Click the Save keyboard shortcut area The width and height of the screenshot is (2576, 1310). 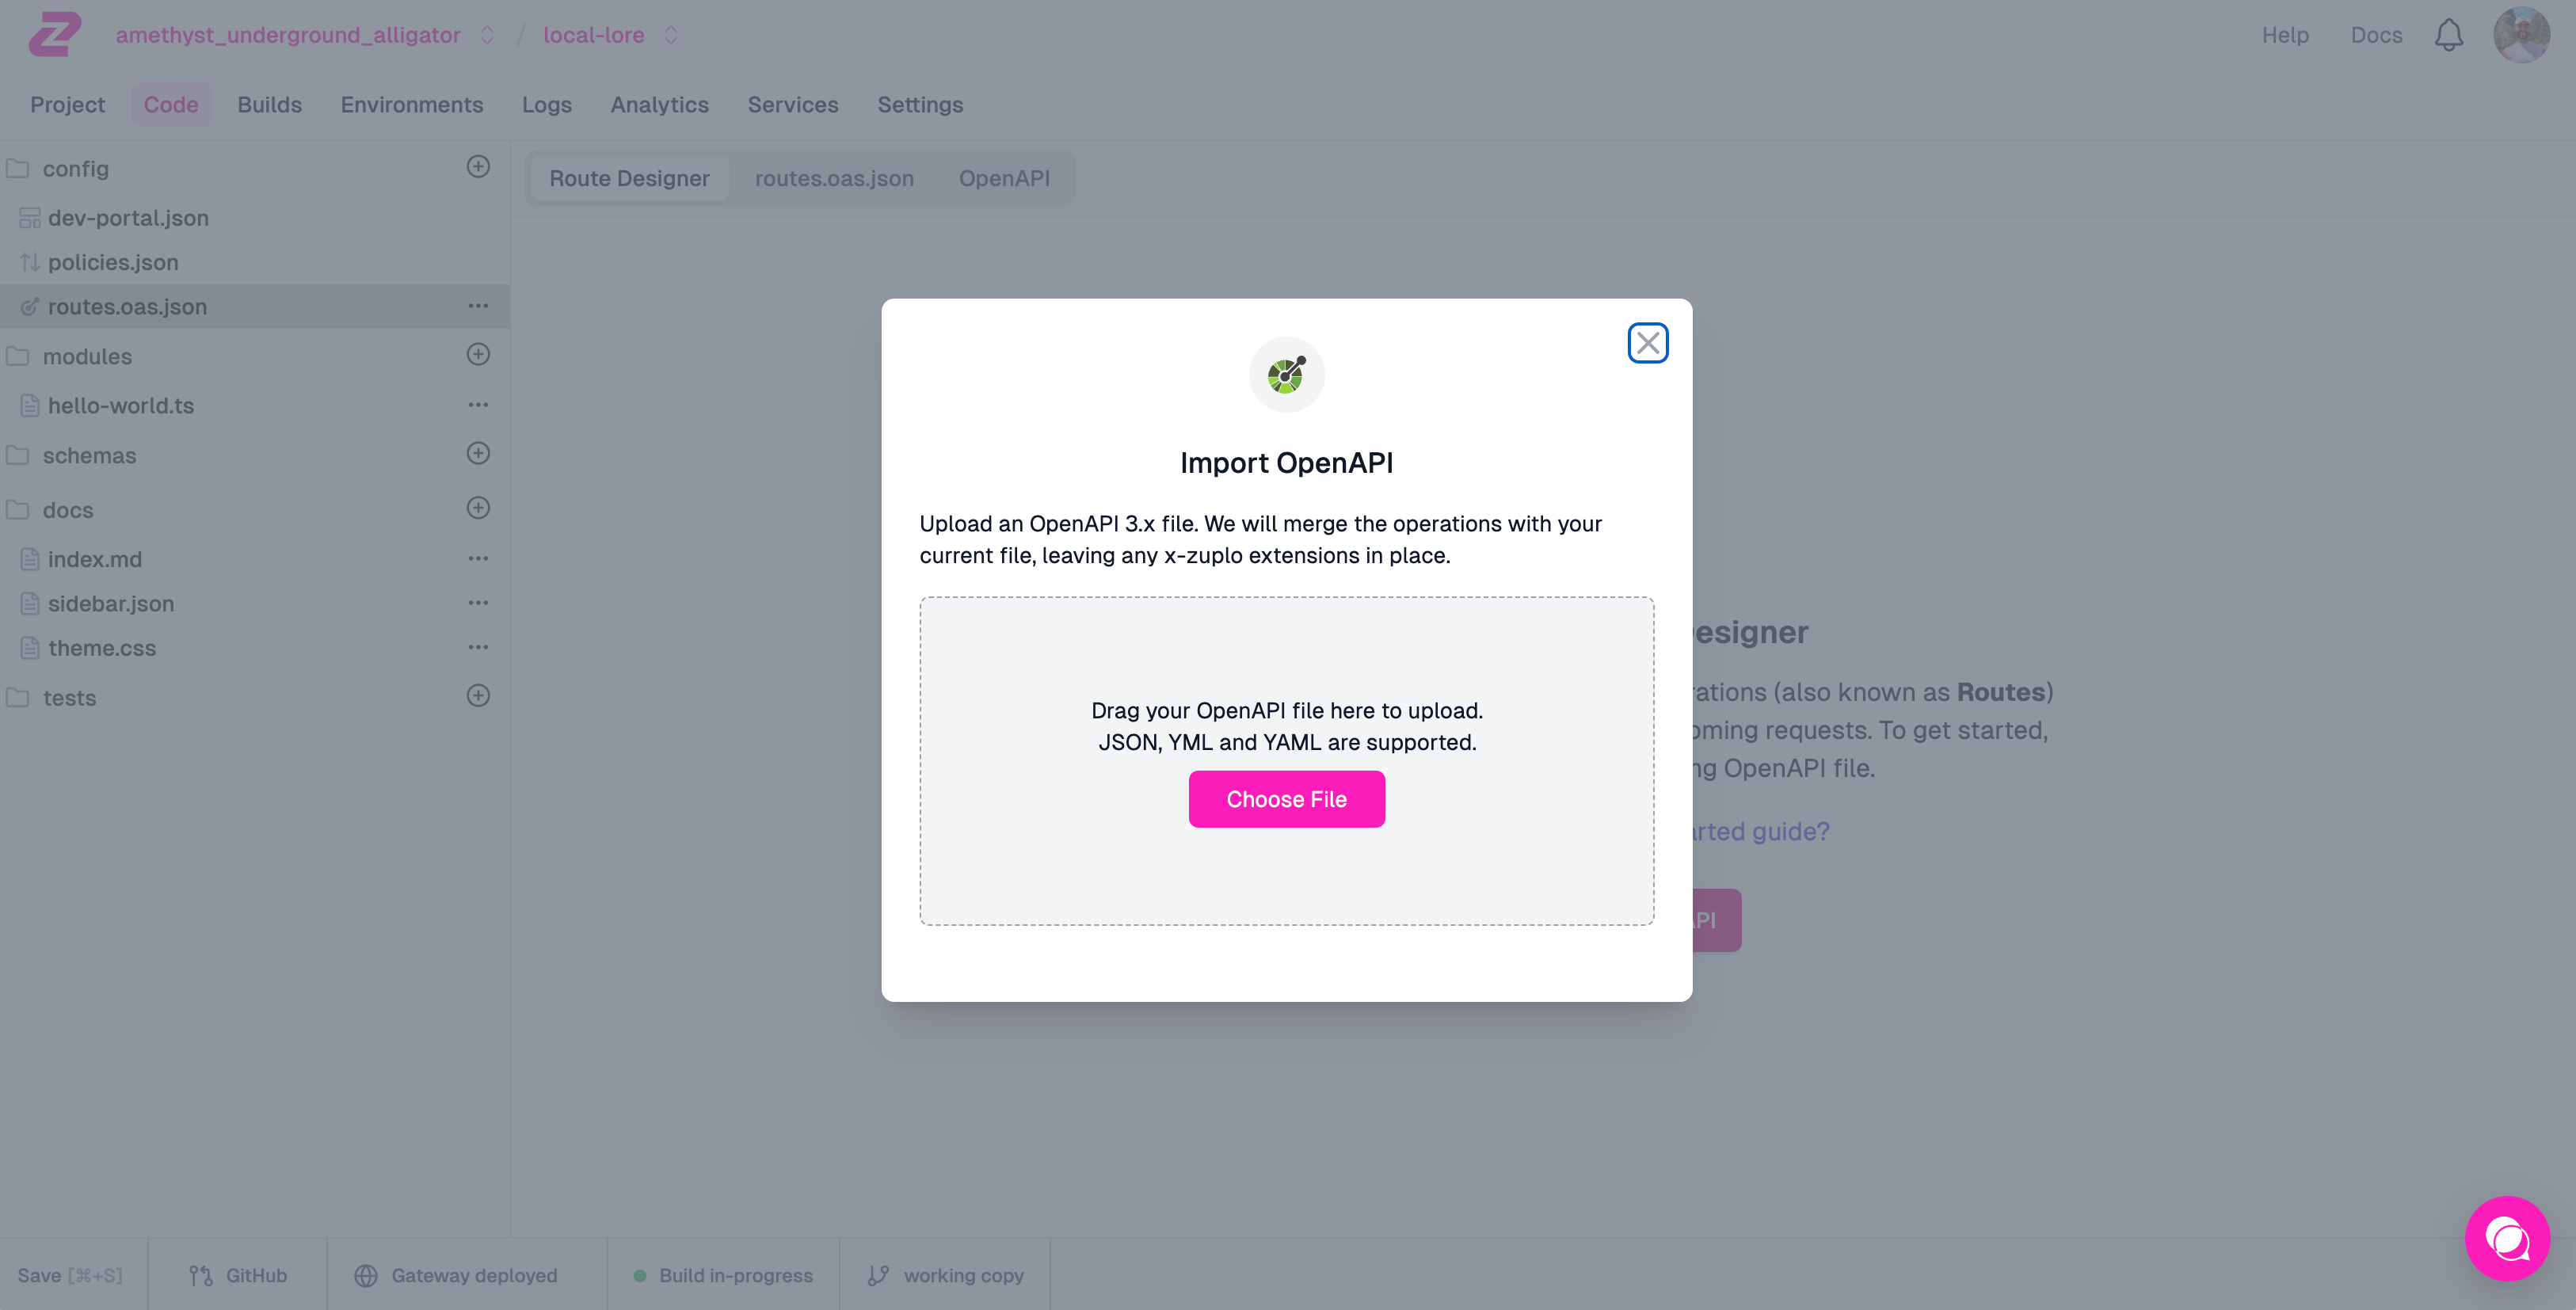[x=70, y=1274]
